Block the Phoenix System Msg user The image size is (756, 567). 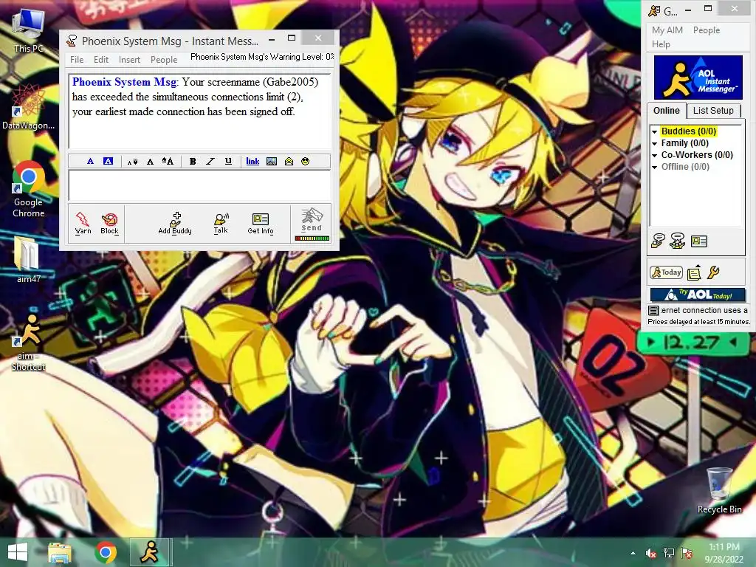[x=109, y=223]
